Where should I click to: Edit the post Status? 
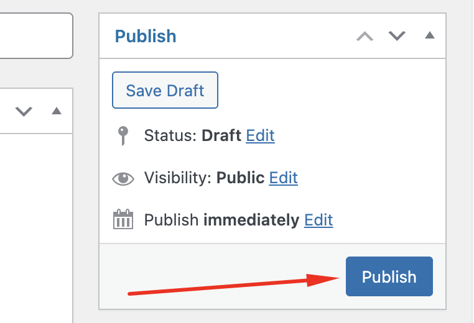tap(260, 135)
